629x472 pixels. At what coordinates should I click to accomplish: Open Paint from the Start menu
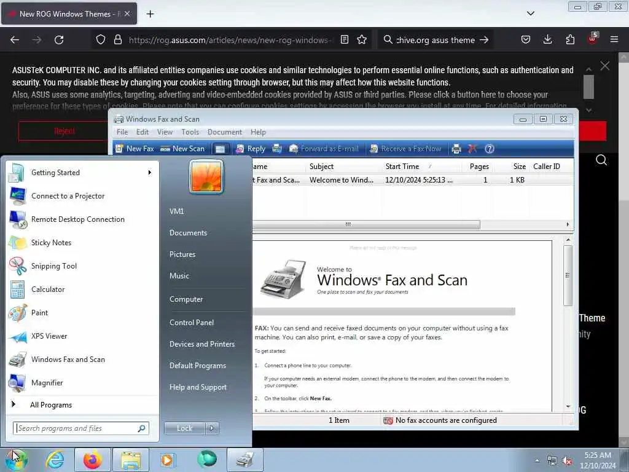pyautogui.click(x=82, y=313)
